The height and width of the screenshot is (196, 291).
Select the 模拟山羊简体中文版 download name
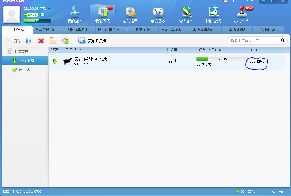click(90, 59)
